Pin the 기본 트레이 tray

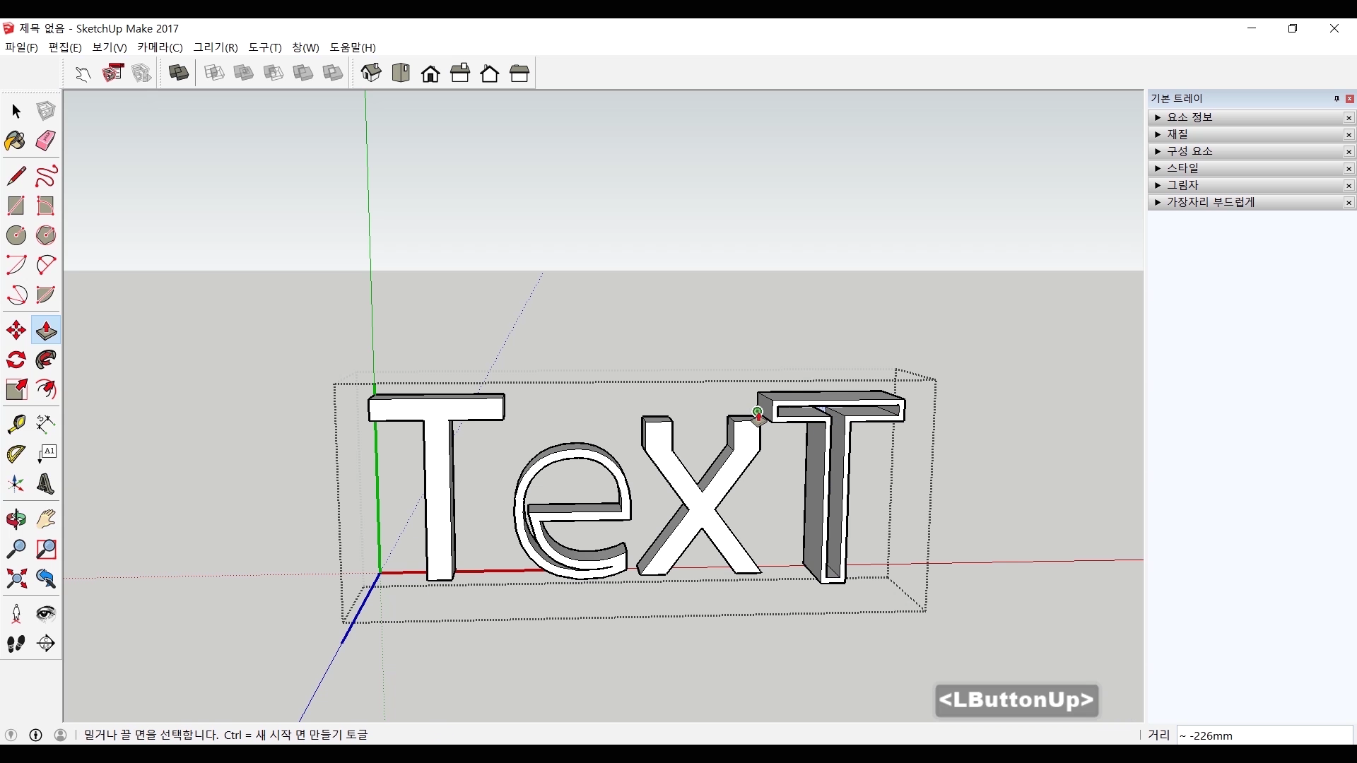(1337, 99)
